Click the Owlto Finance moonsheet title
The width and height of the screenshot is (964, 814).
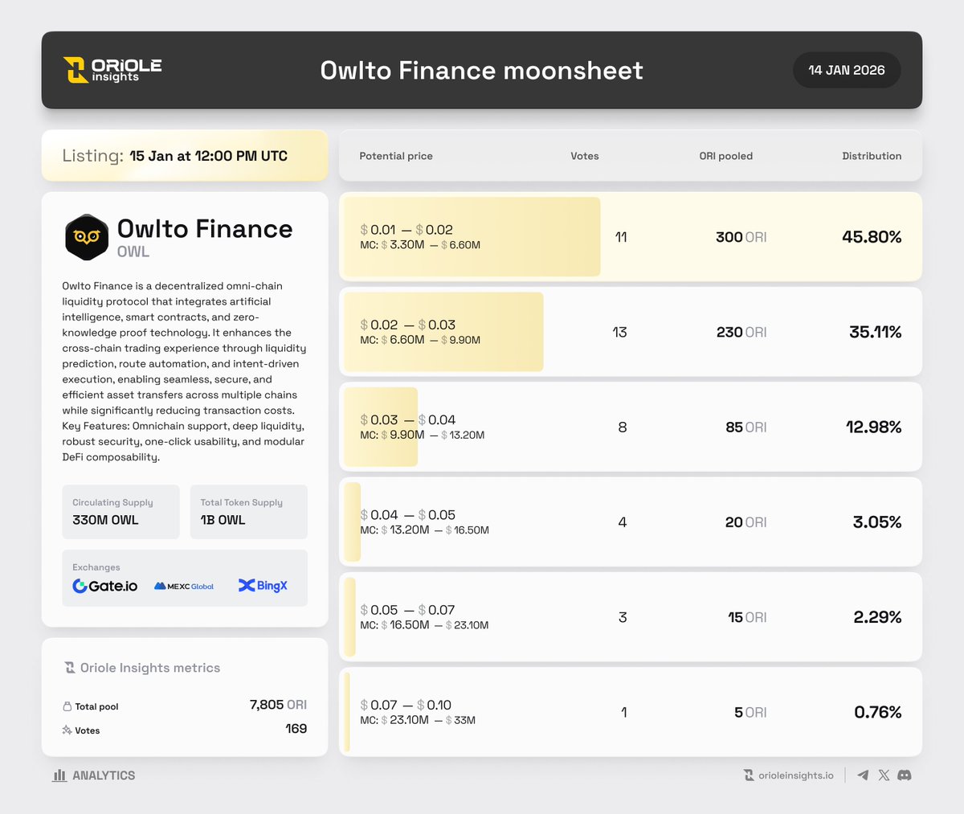click(482, 70)
